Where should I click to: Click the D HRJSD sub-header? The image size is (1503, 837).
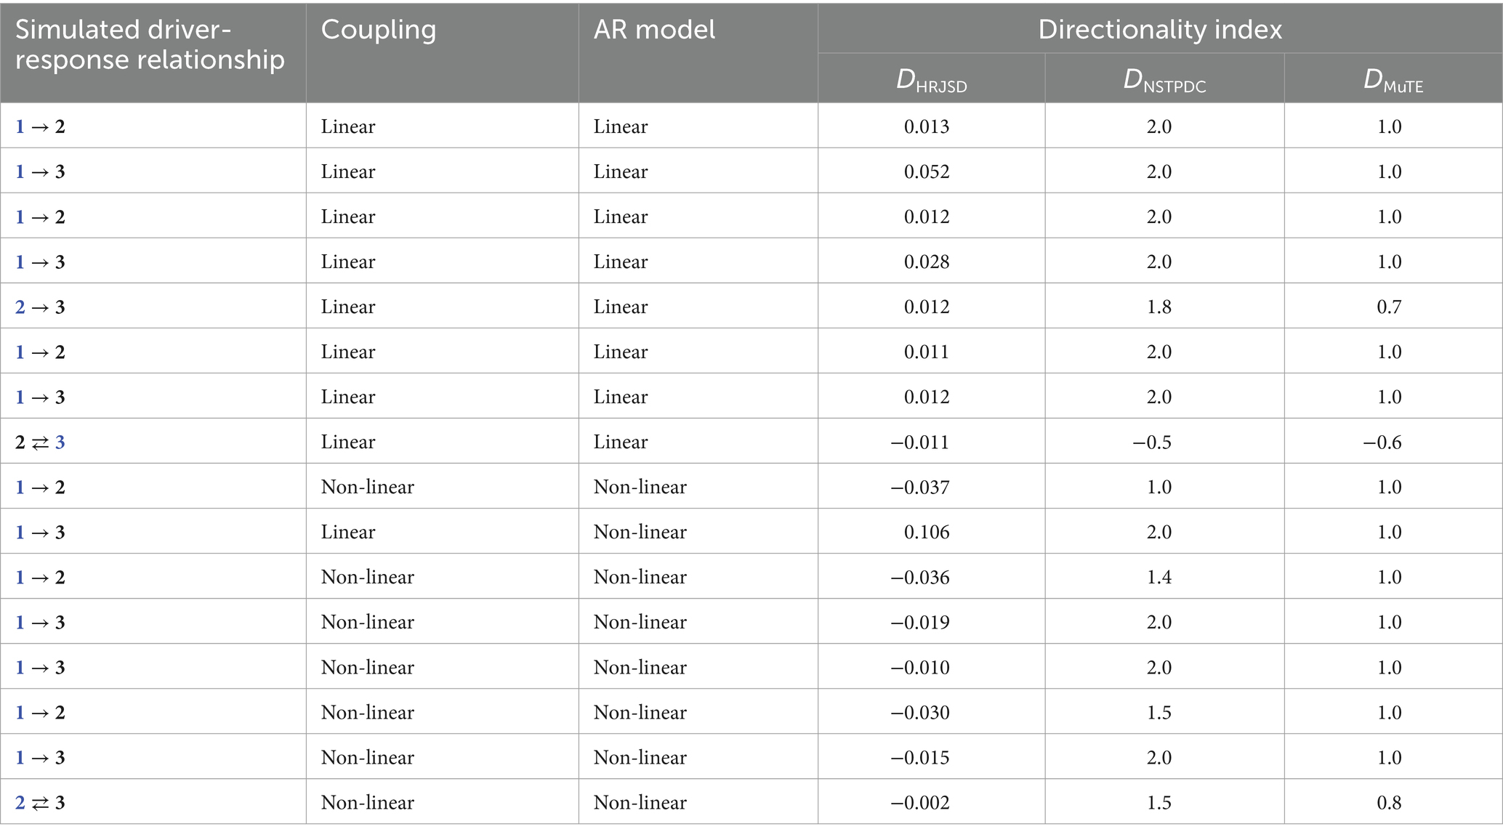(x=931, y=80)
